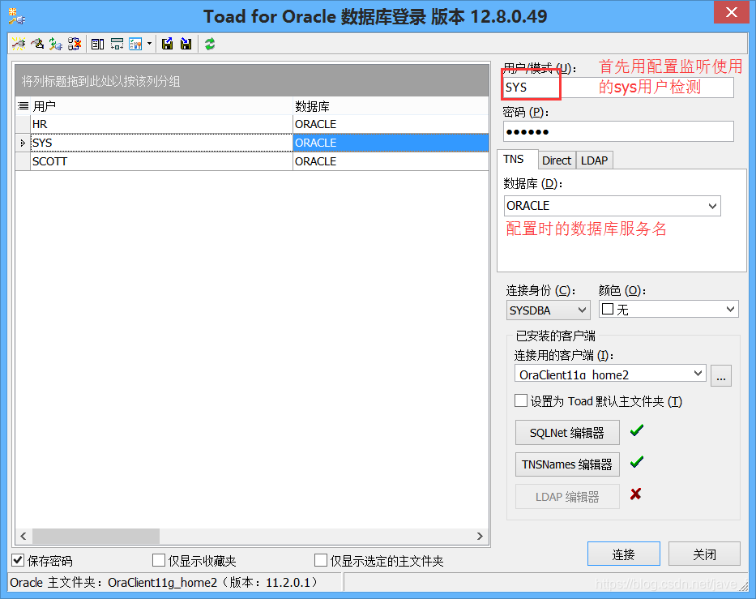Select the HR user row
Screen dimensions: 756x599
point(252,125)
